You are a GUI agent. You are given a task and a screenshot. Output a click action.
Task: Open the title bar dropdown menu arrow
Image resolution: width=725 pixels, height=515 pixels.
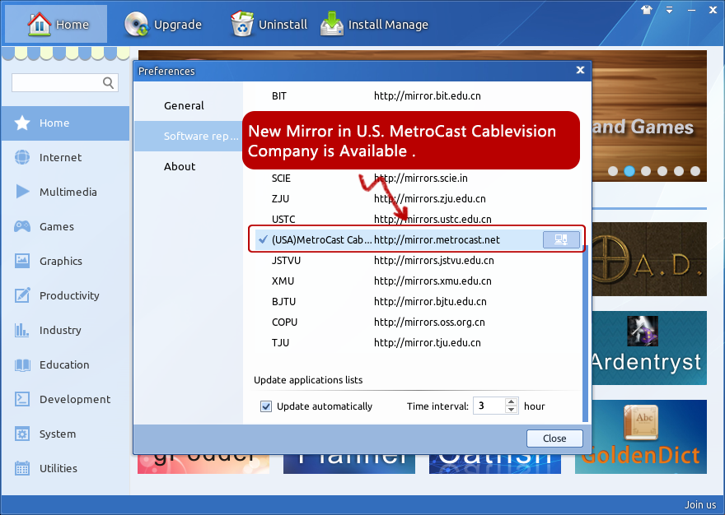click(x=669, y=10)
